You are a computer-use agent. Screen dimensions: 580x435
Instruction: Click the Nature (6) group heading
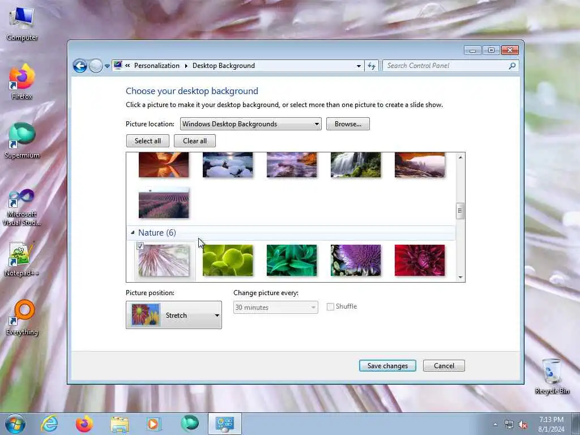click(157, 233)
